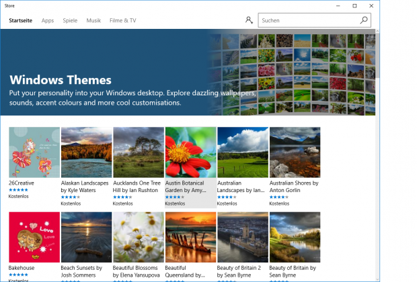The image size is (417, 282).
Task: Click the scrollbar up arrow
Action: [377, 31]
